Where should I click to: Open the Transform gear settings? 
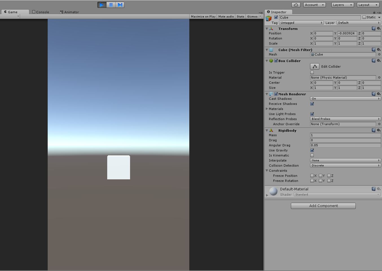click(379, 28)
